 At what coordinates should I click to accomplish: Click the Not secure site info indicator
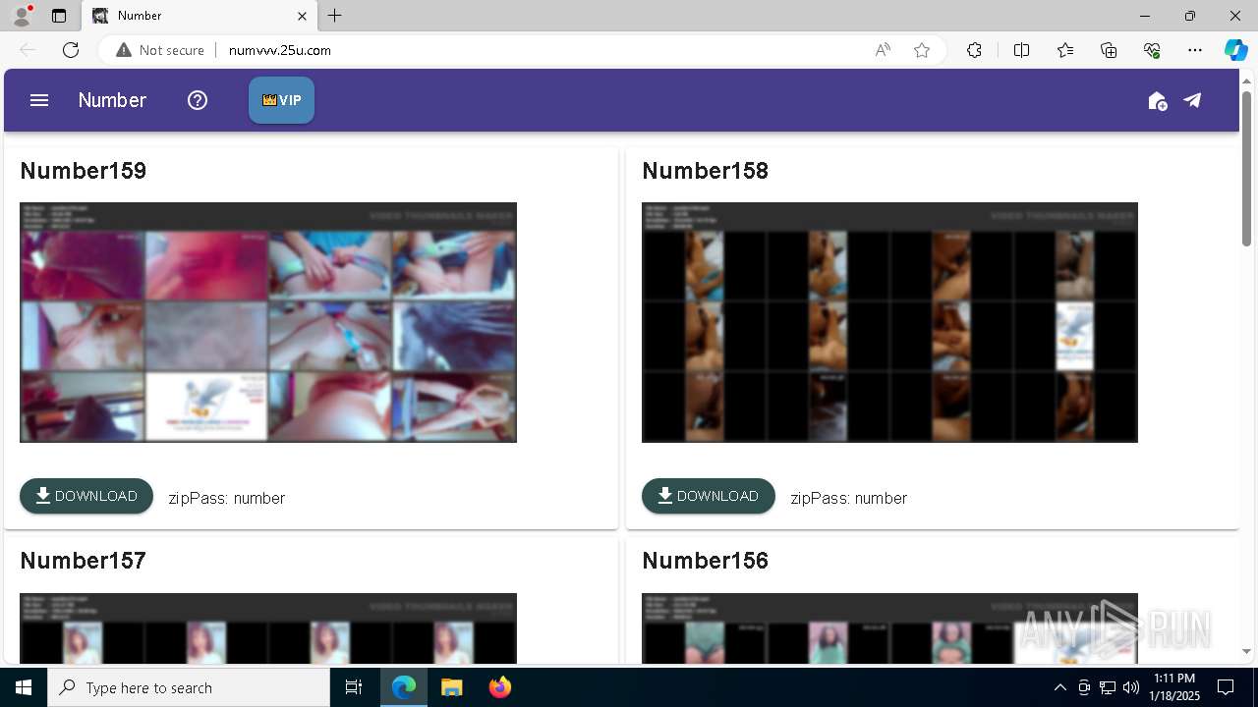pos(160,50)
